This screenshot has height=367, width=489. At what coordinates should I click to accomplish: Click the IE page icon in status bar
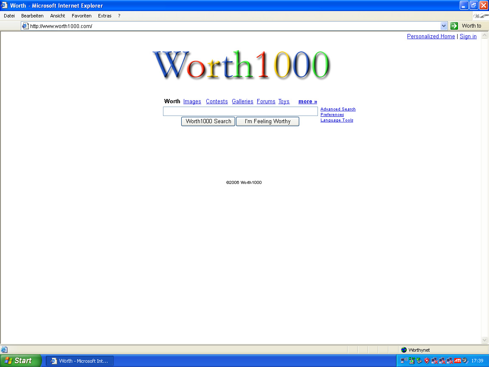tap(4, 350)
